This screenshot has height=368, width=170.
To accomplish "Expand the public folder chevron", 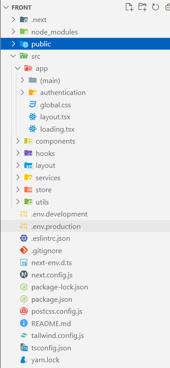I will (x=13, y=44).
